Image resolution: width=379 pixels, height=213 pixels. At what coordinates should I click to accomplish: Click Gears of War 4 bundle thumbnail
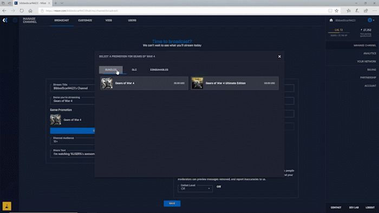(x=107, y=83)
